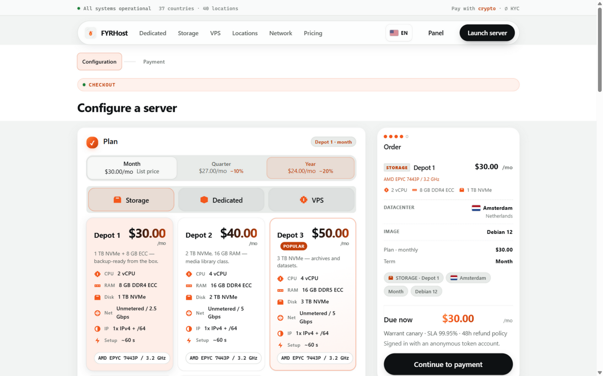Click the 'Debian 12' chip in Order

pos(426,291)
